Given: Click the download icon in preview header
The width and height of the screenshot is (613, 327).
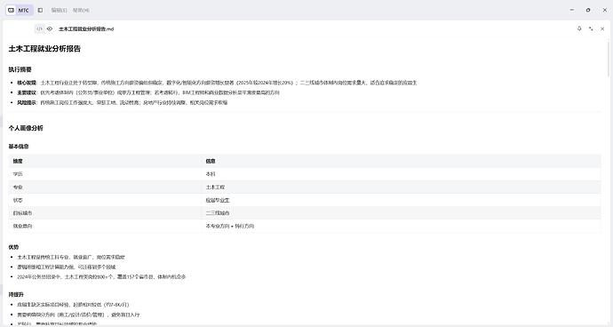Looking at the screenshot, I should 579,28.
